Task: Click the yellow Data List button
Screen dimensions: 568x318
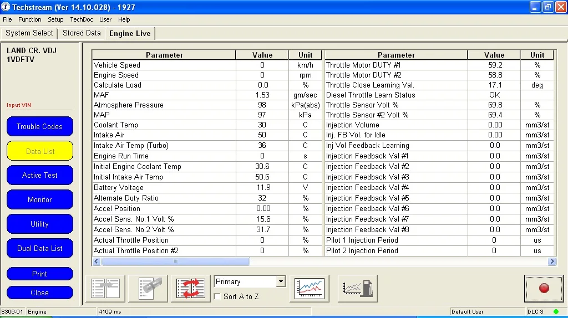Action: [x=40, y=151]
